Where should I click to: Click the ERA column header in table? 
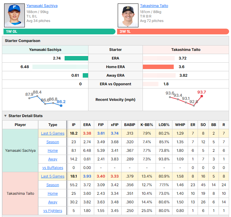87,125
